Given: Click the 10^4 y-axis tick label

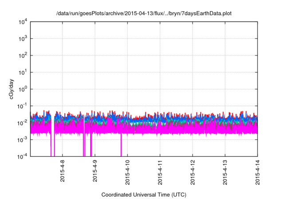Looking at the screenshot, I should [x=23, y=22].
